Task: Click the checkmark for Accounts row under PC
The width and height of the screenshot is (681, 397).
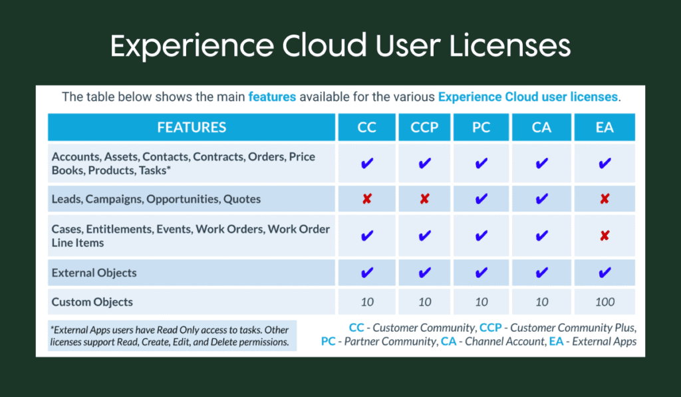Action: 481,164
